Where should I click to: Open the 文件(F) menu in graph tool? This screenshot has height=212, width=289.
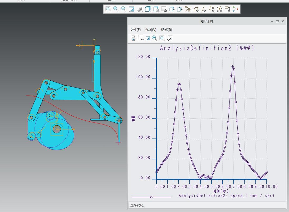coord(135,30)
